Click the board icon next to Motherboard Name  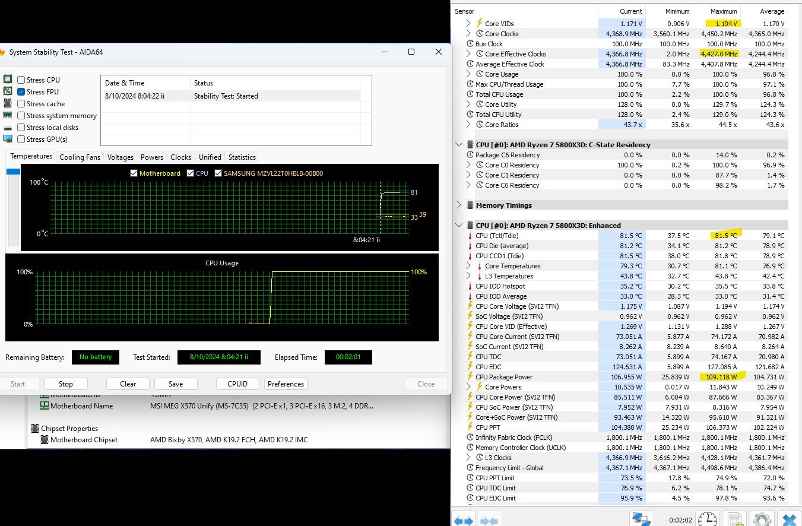click(x=45, y=406)
